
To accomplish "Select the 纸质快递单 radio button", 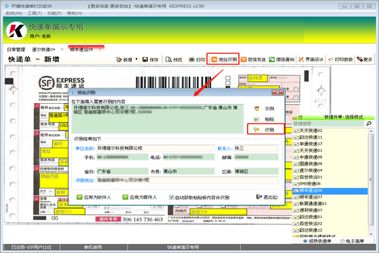I will (x=305, y=241).
